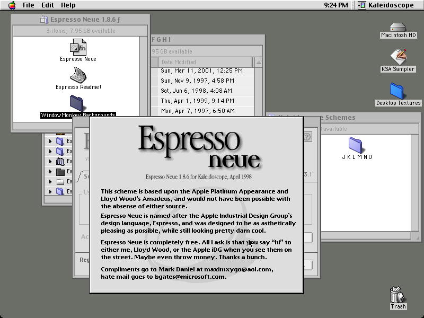Click the Sun, Nov 9, 1997, 4:58 PM row
This screenshot has width=424, height=318.
pos(203,81)
